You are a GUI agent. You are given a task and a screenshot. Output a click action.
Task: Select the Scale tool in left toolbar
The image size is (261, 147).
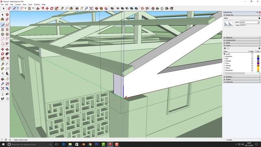(x=2, y=58)
